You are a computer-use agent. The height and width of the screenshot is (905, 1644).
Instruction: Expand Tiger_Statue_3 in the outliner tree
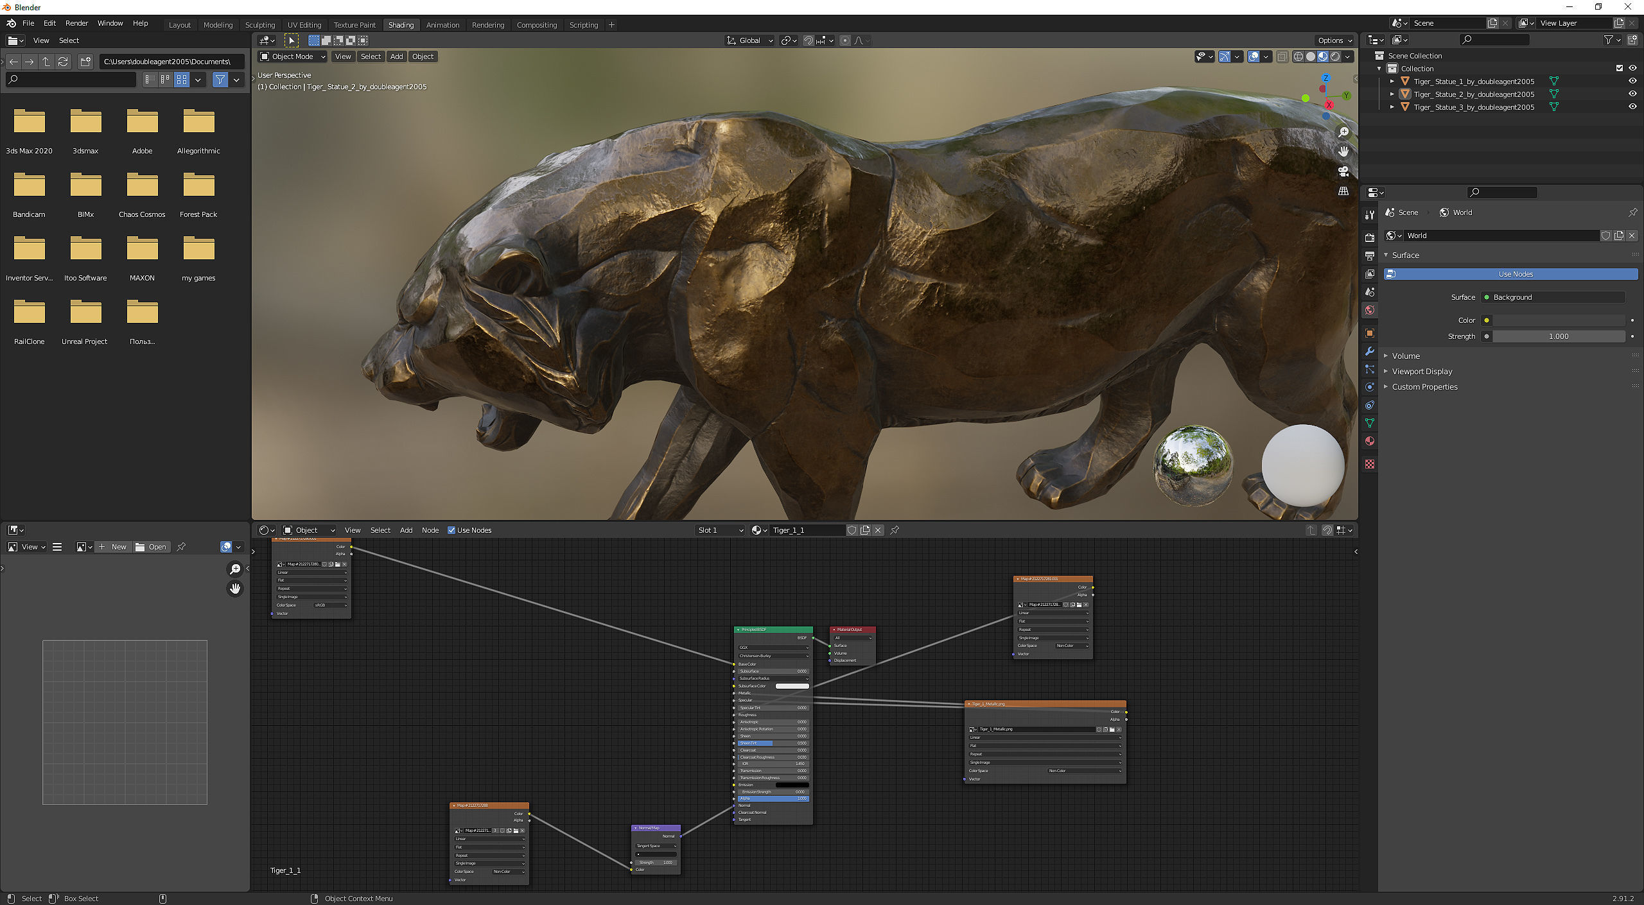click(x=1392, y=107)
